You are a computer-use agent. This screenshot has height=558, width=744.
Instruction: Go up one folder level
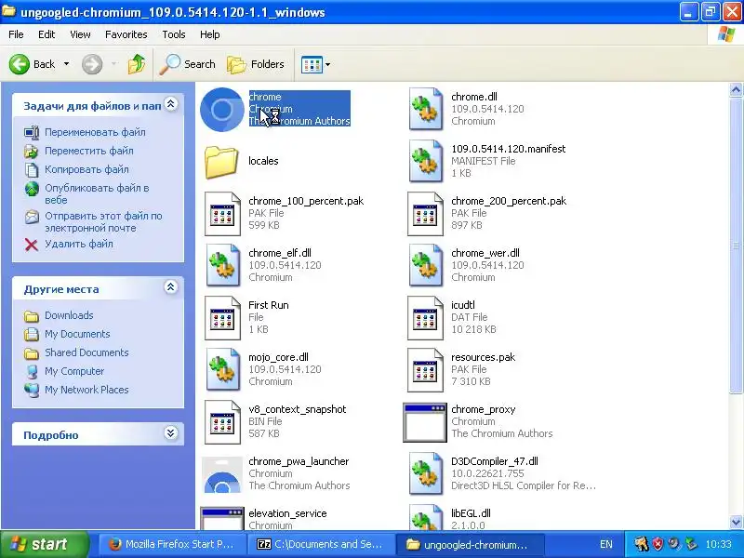click(x=137, y=64)
